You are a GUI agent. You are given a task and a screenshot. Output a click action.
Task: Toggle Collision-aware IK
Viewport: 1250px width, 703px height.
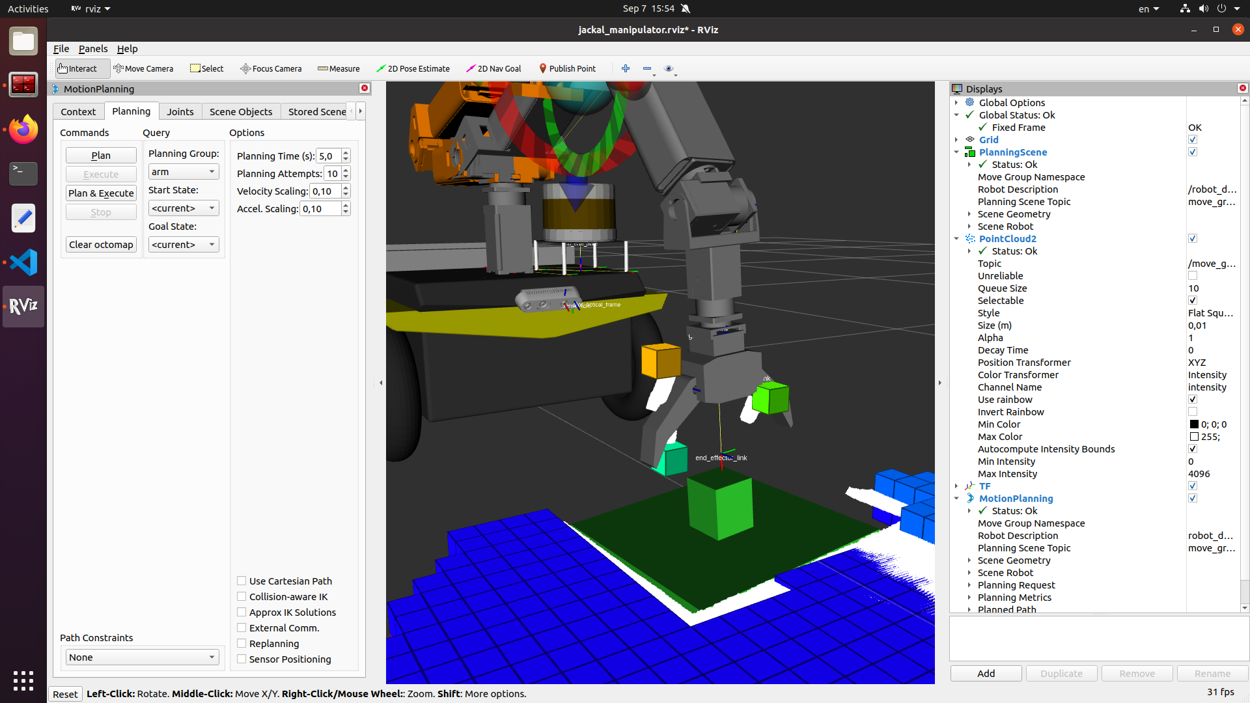tap(242, 596)
